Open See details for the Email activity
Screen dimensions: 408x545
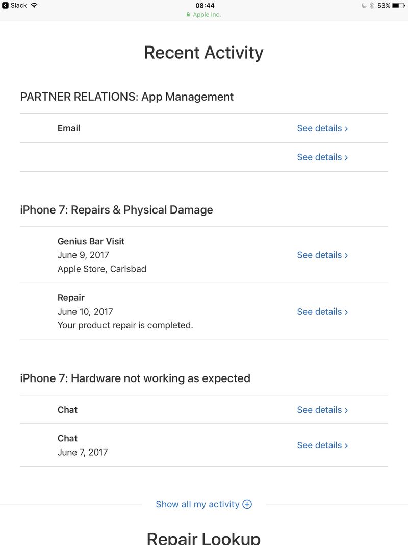322,128
